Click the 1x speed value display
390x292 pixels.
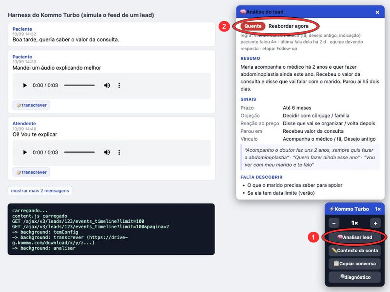(355, 223)
